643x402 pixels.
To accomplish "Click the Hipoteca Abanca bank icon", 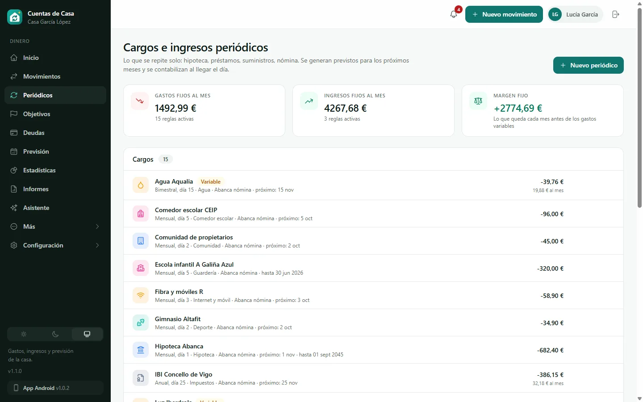I will coord(141,350).
